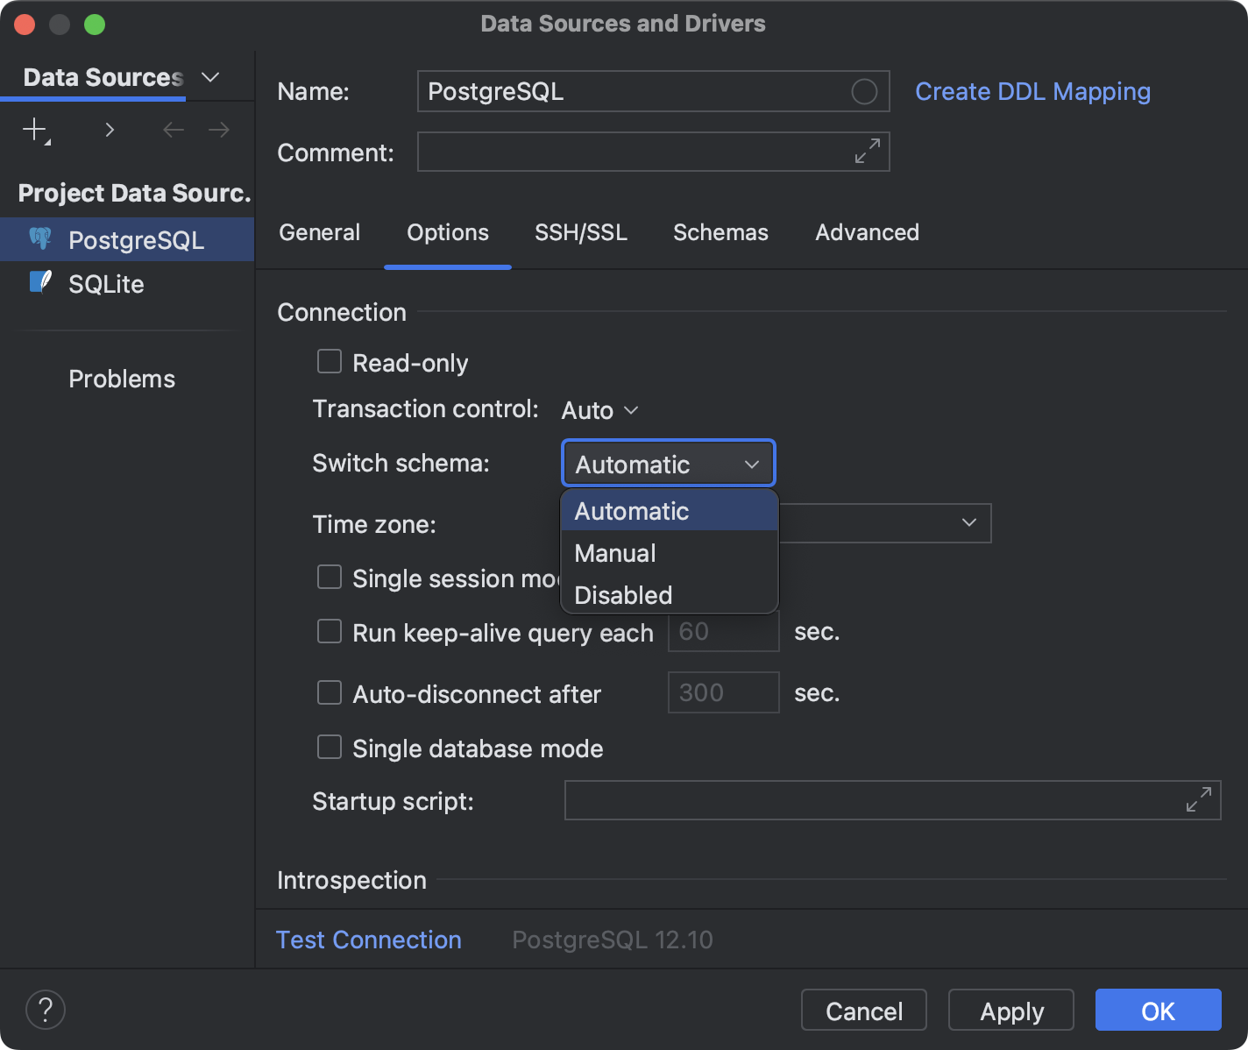Open help via the question mark icon
This screenshot has width=1248, height=1050.
pyautogui.click(x=46, y=1010)
